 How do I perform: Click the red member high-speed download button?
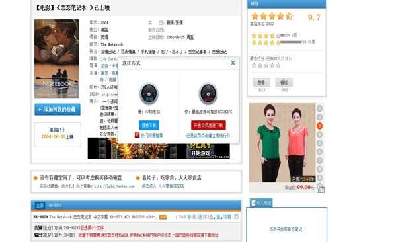tap(208, 125)
